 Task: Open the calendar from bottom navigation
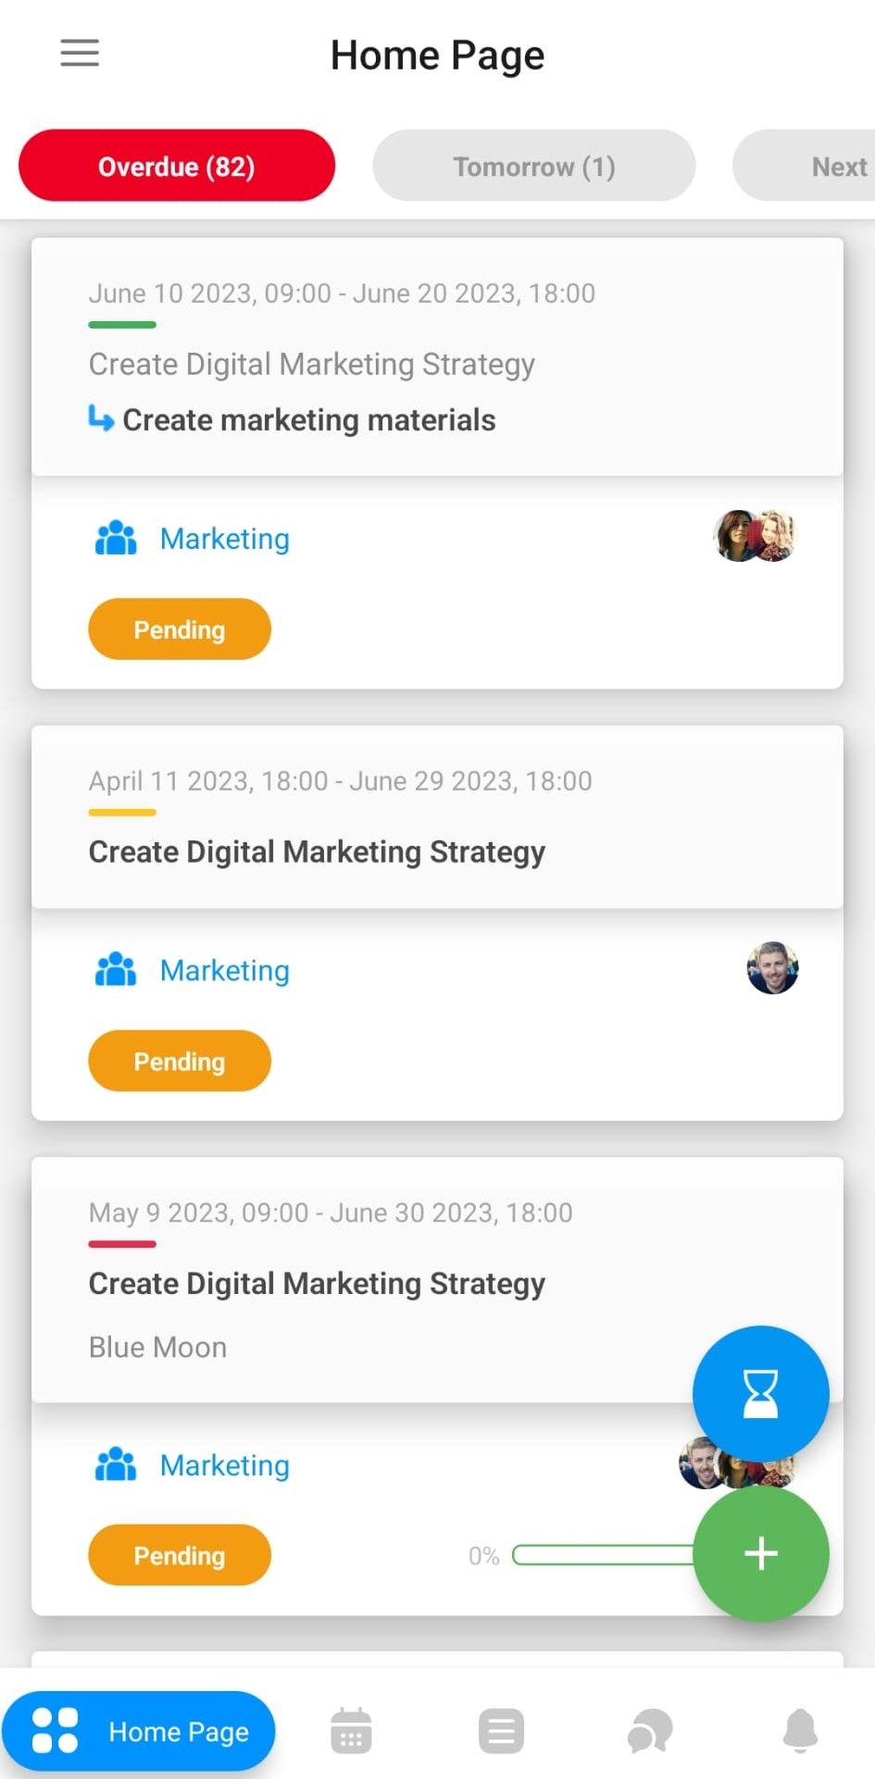coord(351,1731)
